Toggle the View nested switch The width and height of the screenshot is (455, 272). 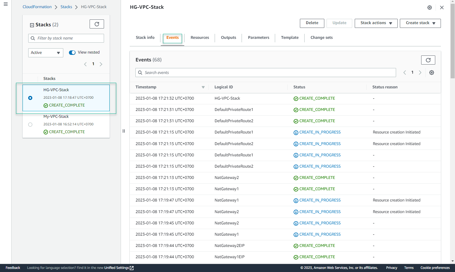tap(72, 52)
